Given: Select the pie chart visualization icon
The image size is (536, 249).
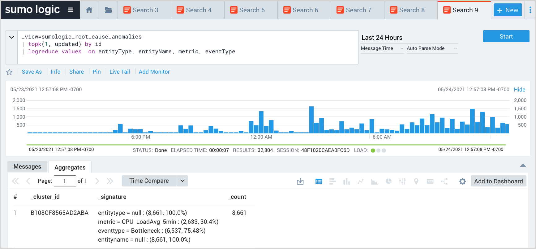Looking at the screenshot, I should pyautogui.click(x=388, y=182).
